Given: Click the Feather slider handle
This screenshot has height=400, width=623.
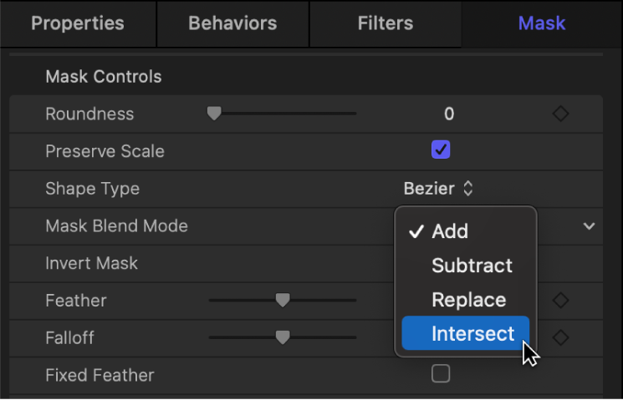Looking at the screenshot, I should 283,300.
